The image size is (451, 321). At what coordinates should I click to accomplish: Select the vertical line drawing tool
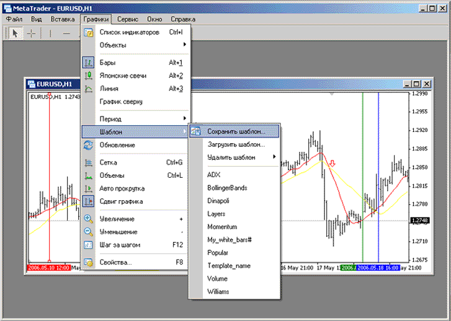[x=50, y=33]
